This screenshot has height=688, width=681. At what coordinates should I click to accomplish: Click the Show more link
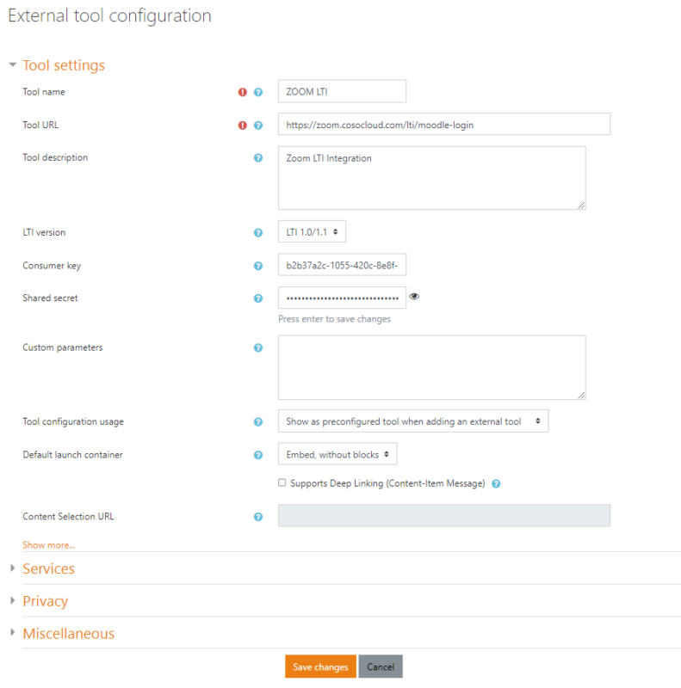pyautogui.click(x=48, y=544)
